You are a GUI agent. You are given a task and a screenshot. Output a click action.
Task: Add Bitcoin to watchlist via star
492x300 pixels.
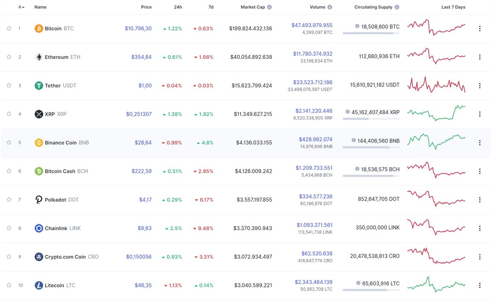[9, 28]
